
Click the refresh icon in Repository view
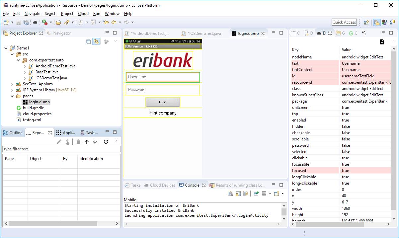(106, 142)
